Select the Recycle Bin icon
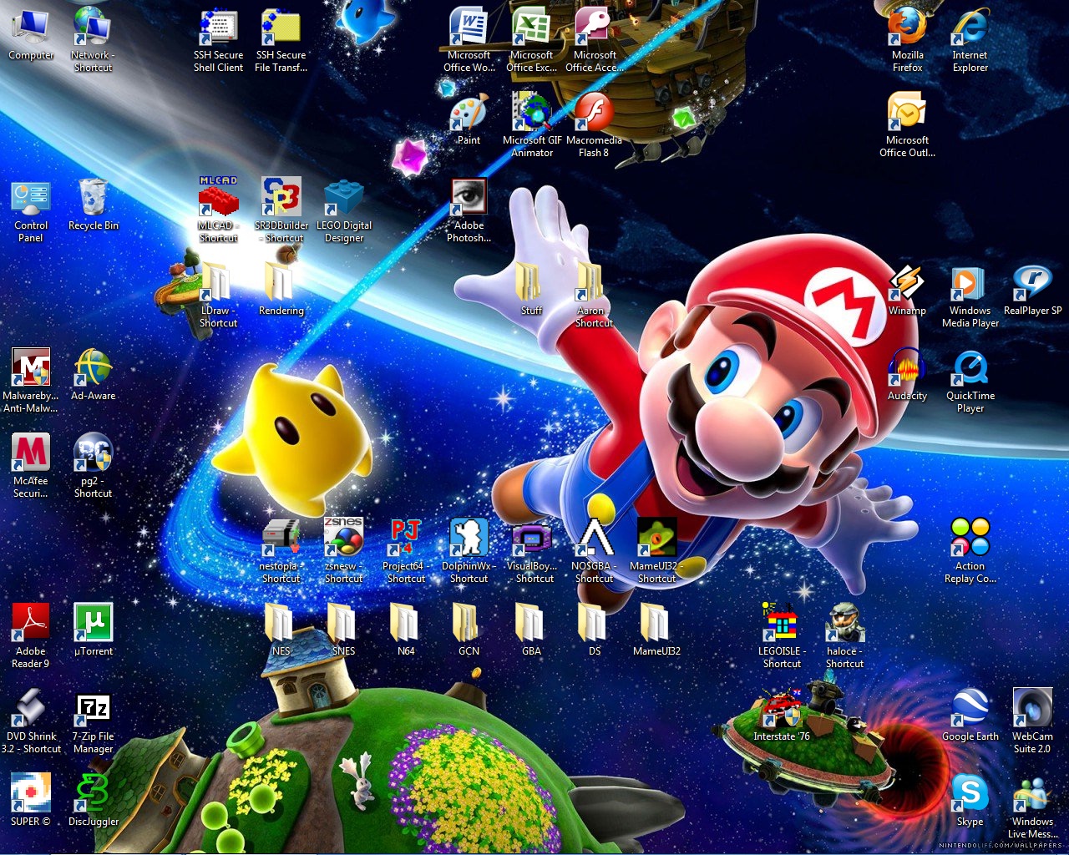The width and height of the screenshot is (1069, 855). (93, 199)
